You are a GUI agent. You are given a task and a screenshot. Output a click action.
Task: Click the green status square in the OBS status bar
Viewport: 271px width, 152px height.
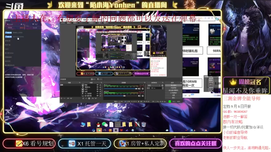click(x=170, y=102)
